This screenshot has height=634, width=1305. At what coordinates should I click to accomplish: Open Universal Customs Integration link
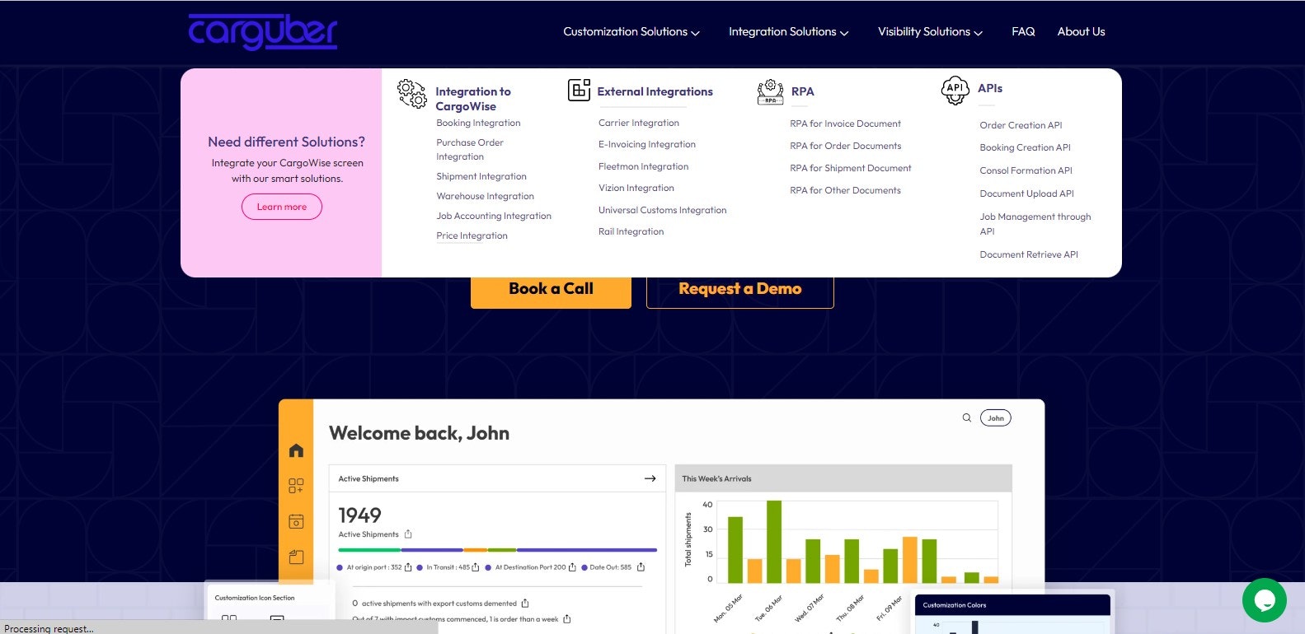tap(662, 210)
